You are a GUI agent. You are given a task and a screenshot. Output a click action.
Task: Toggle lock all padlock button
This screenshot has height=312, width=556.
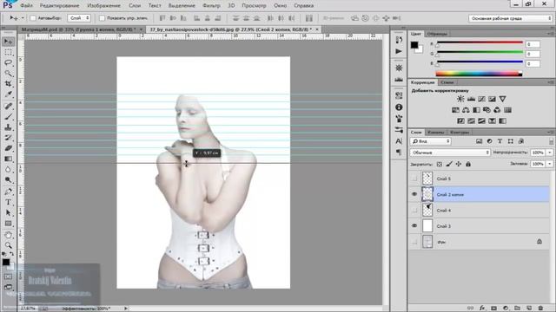(x=468, y=164)
